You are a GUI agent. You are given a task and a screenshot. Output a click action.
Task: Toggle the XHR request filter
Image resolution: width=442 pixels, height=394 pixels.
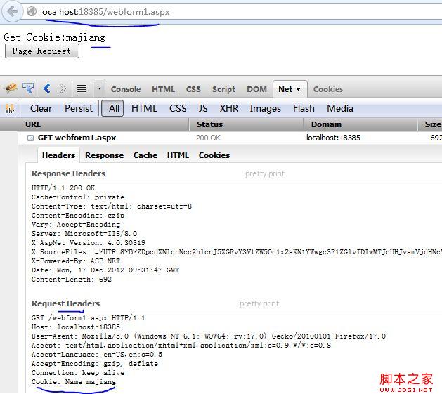click(228, 108)
